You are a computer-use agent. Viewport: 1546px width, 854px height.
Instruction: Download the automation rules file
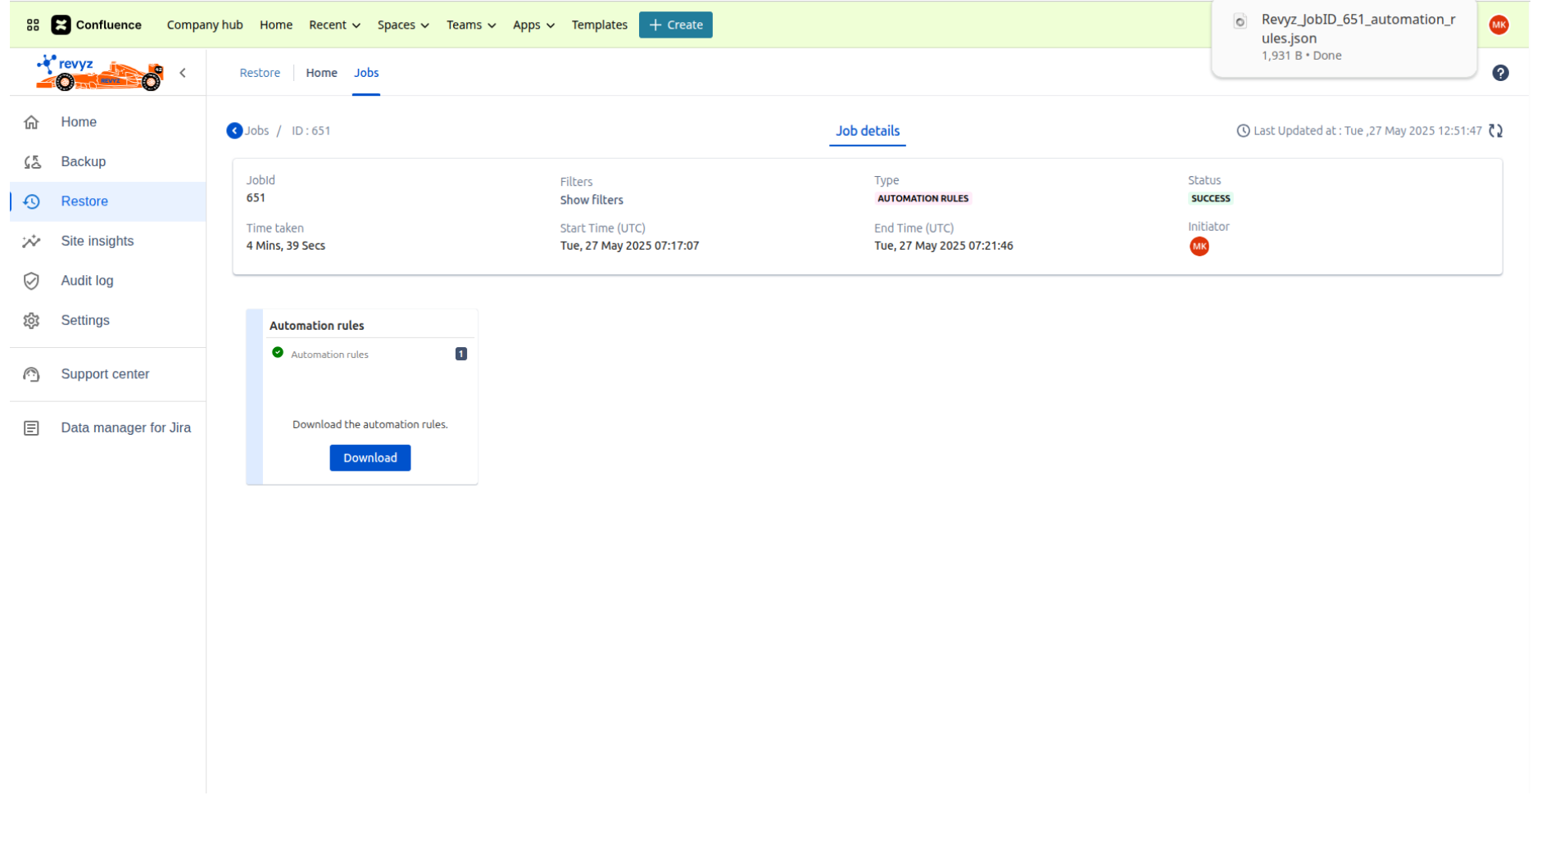[x=369, y=458]
